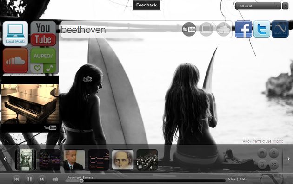The height and width of the screenshot is (184, 293).
Task: Show previous playlist items with left arrow
Action: tap(5, 159)
